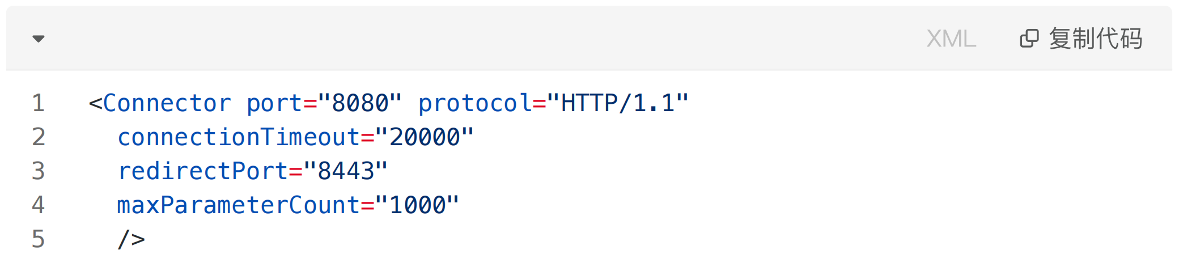Select line number 5 in the gutter
Screen dimensions: 1179x271
38,239
